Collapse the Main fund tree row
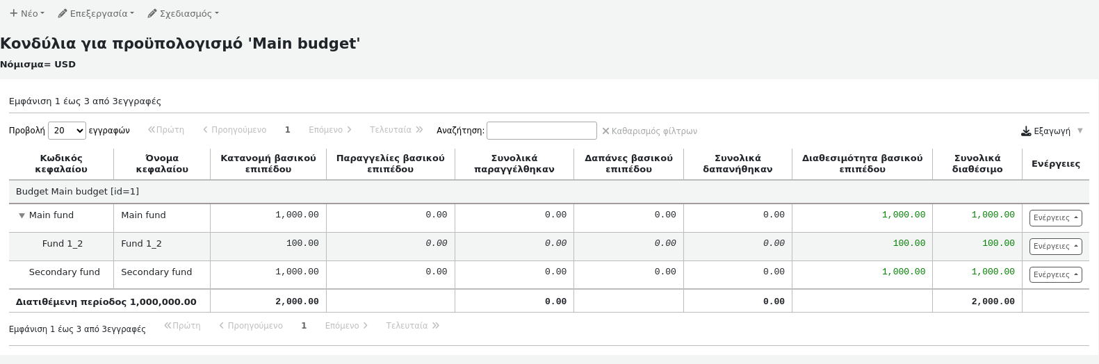 (x=22, y=216)
